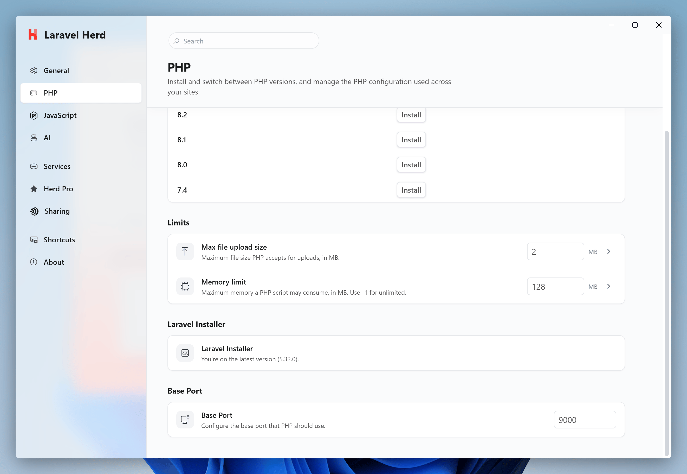Click the upload arrow icon for max file size
The width and height of the screenshot is (687, 474).
pos(185,251)
